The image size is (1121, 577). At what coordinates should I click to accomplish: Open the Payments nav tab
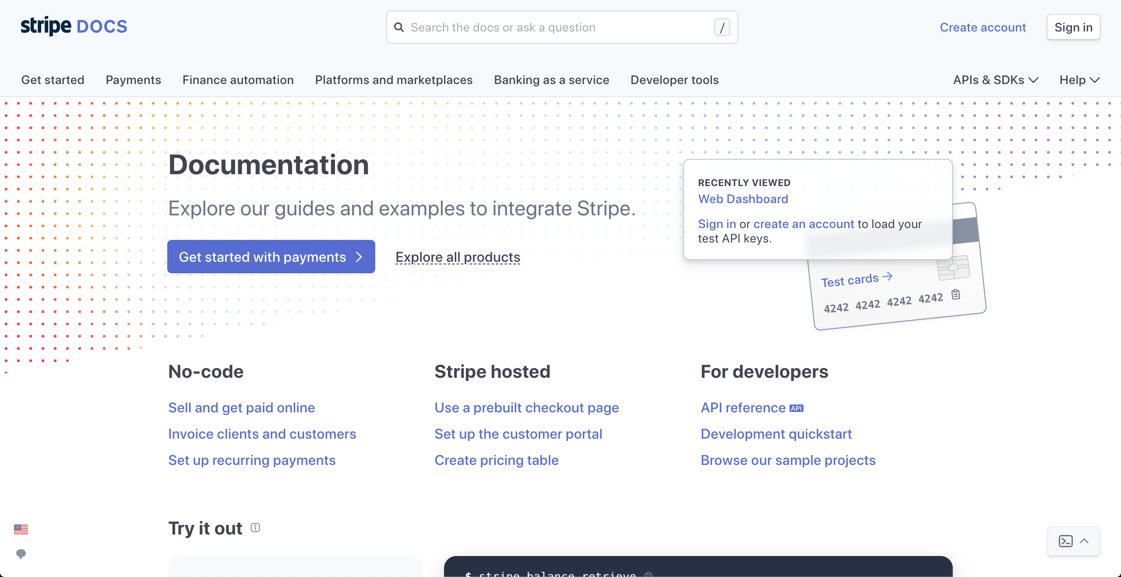click(x=134, y=80)
